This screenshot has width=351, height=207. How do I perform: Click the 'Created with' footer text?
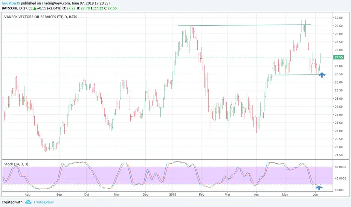(12, 202)
